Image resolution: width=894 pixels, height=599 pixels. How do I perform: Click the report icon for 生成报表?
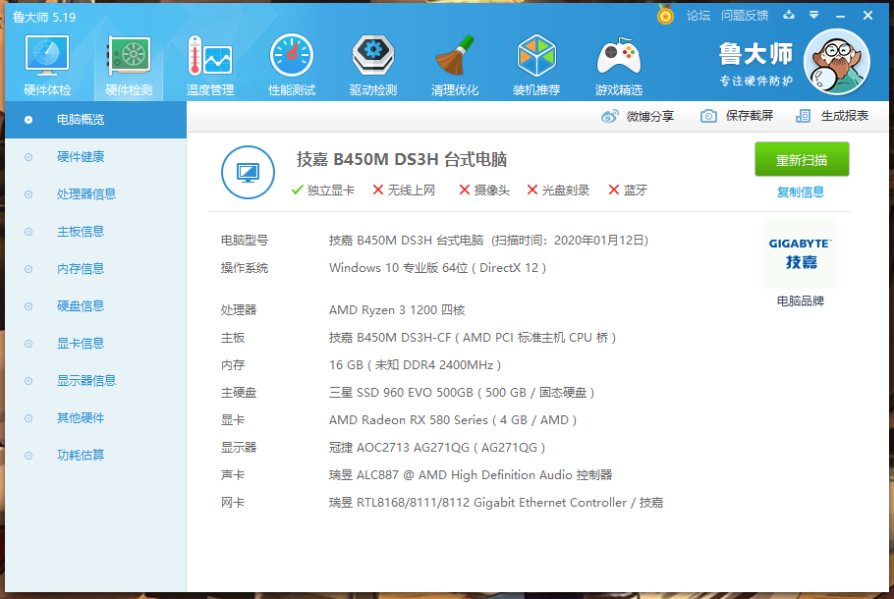coord(803,116)
